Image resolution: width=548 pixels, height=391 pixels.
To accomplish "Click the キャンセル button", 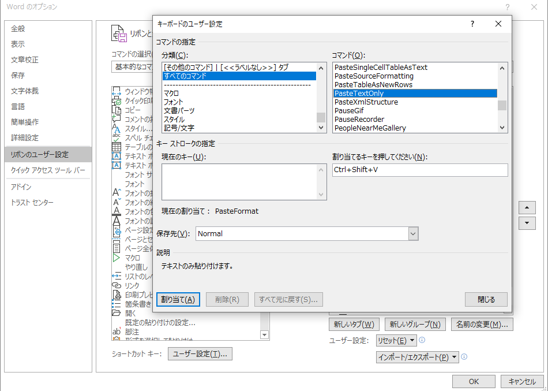I will tap(522, 382).
